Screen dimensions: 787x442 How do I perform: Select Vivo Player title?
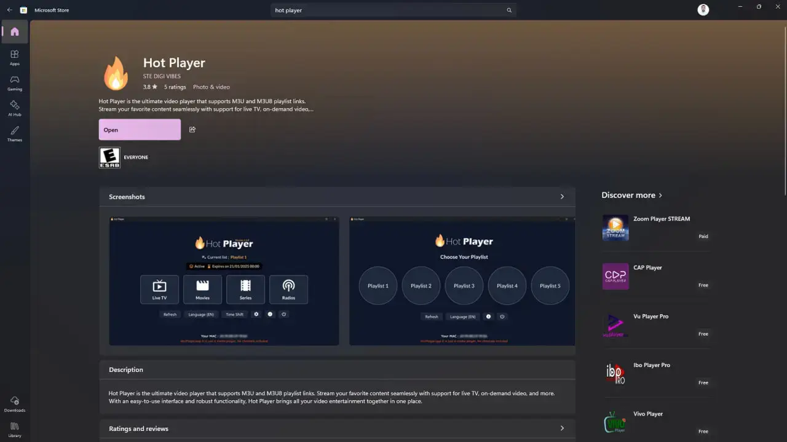(x=648, y=414)
